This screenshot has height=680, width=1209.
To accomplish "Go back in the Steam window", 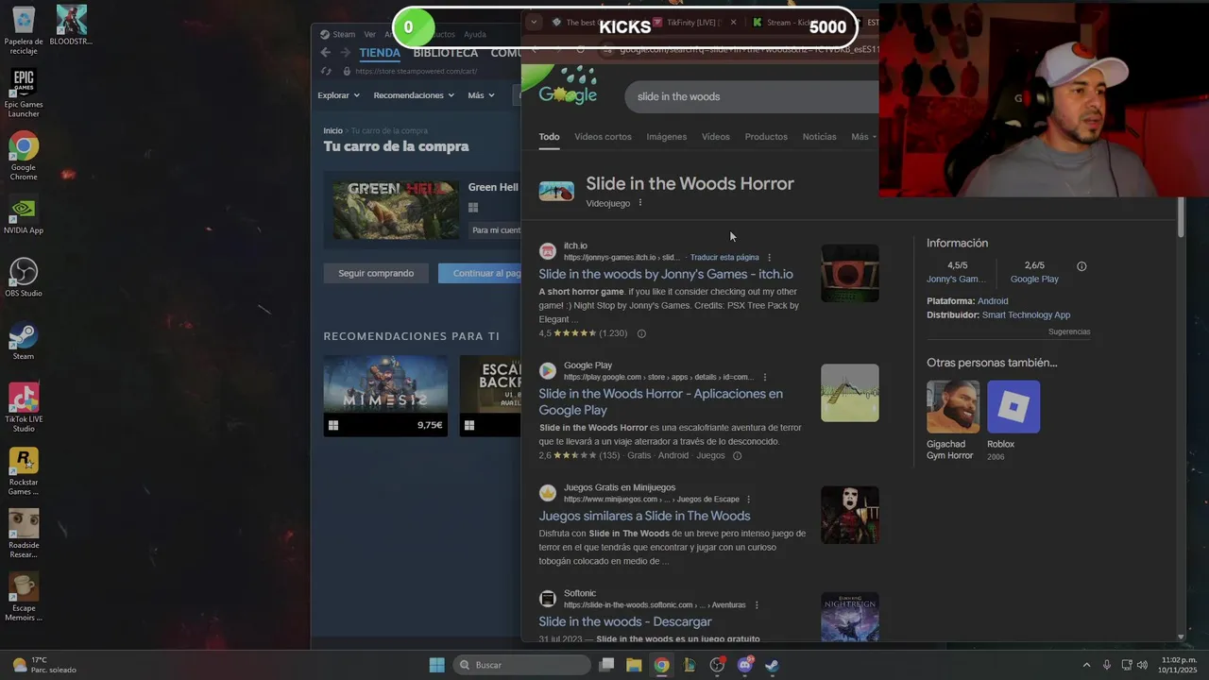I will coord(325,53).
